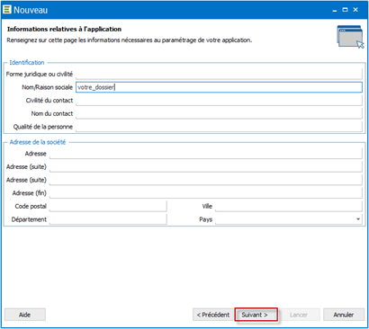Cancel the wizard with Annuler
The height and width of the screenshot is (329, 369).
coord(344,315)
